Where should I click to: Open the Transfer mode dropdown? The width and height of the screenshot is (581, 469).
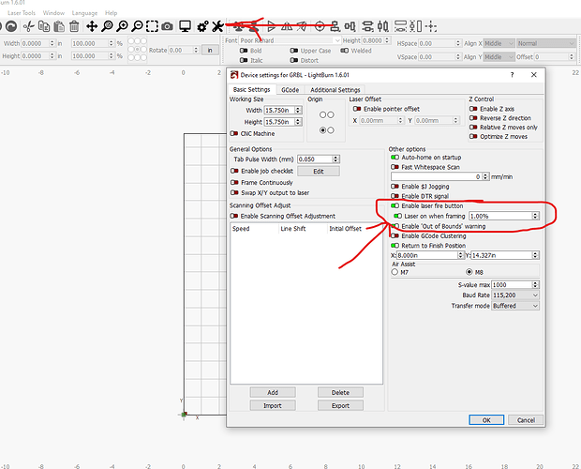point(515,306)
